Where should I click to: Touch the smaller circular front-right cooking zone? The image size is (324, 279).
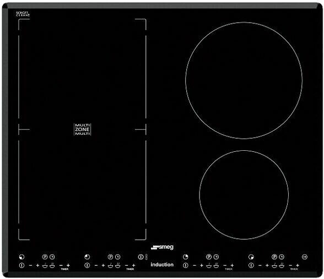(244, 195)
